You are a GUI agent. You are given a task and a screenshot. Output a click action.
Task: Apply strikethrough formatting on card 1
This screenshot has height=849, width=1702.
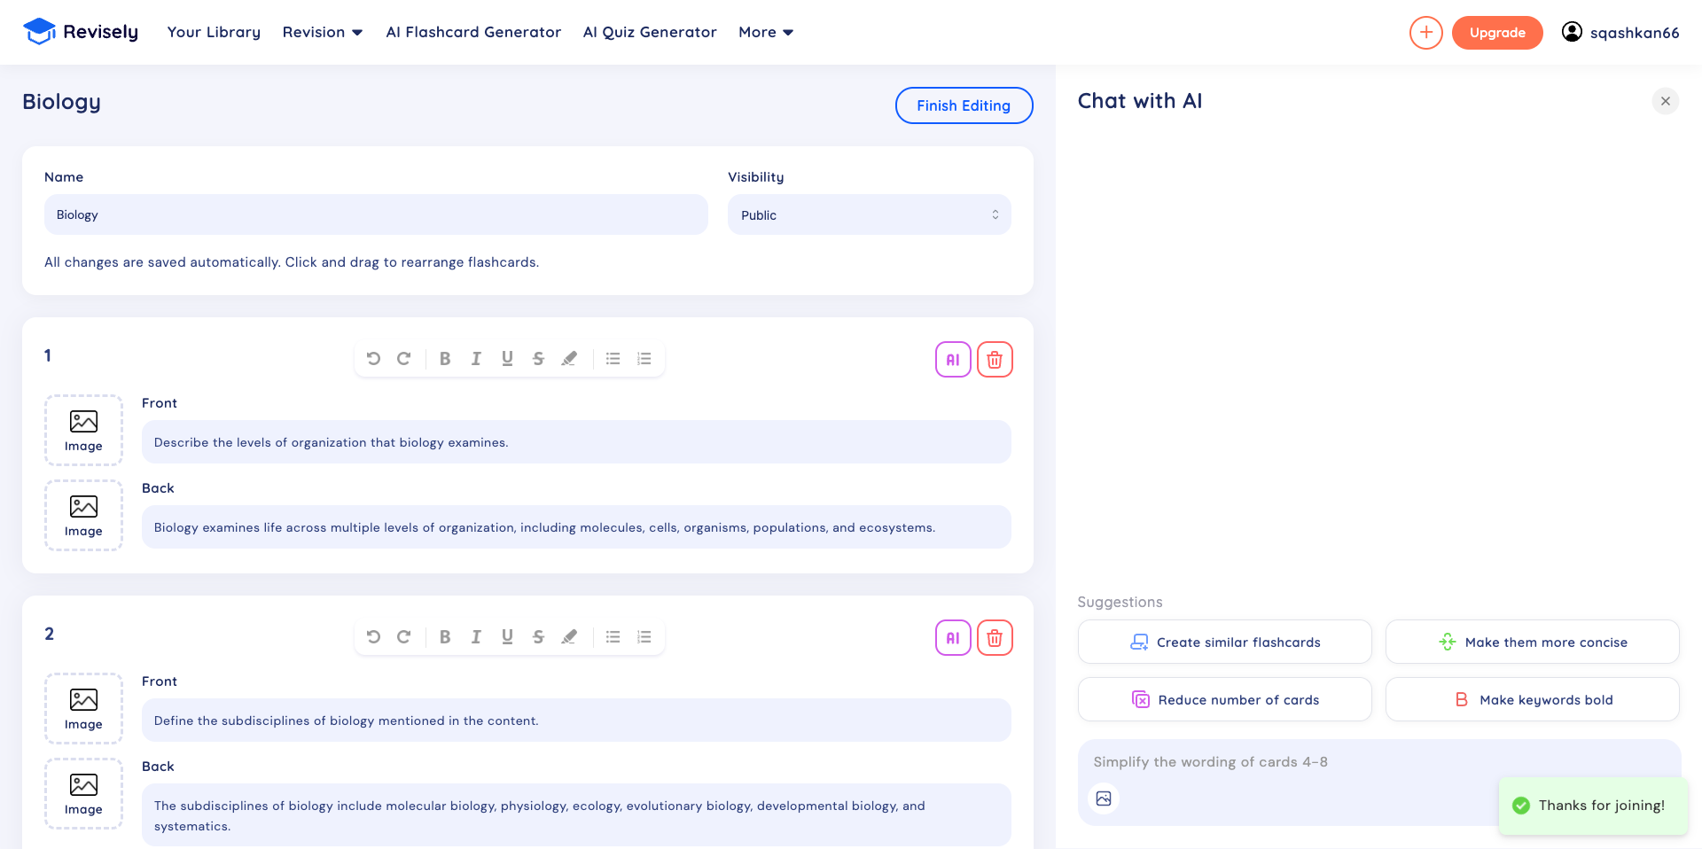[538, 359]
